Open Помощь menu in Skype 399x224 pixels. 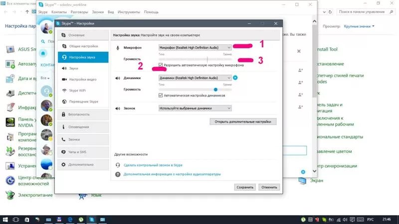click(151, 12)
